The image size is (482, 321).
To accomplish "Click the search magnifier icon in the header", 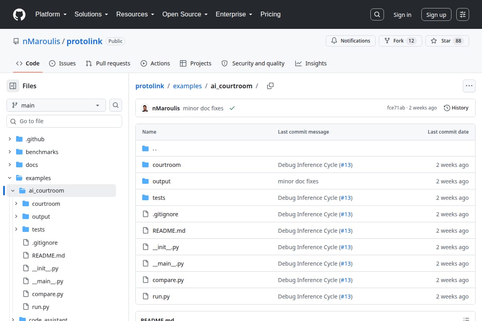I will coord(377,14).
